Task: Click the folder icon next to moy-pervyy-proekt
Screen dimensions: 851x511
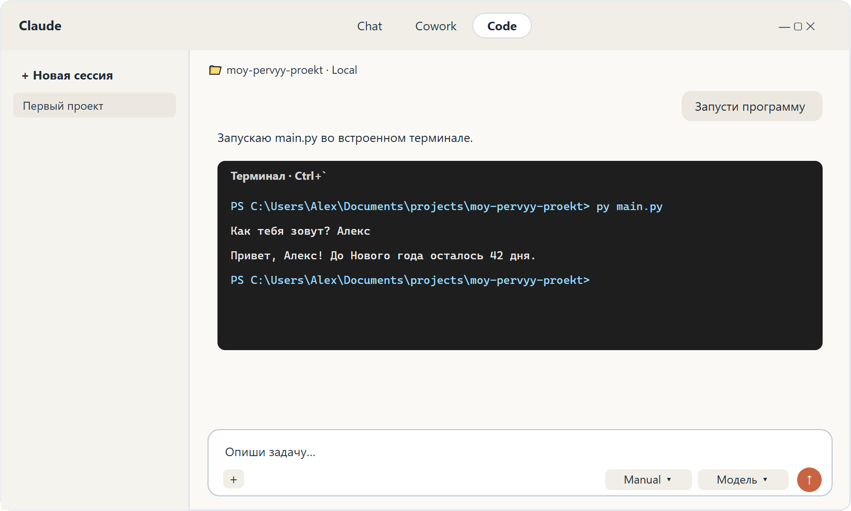Action: click(215, 70)
